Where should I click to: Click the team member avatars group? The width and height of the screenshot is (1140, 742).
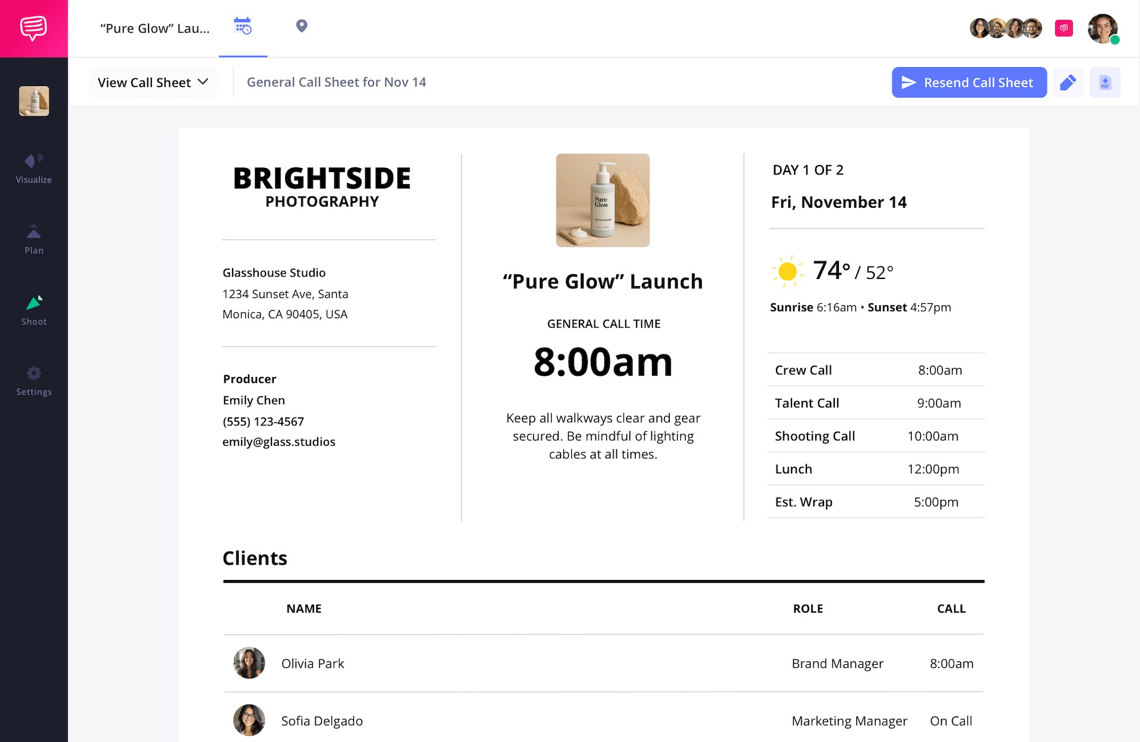coord(1005,28)
